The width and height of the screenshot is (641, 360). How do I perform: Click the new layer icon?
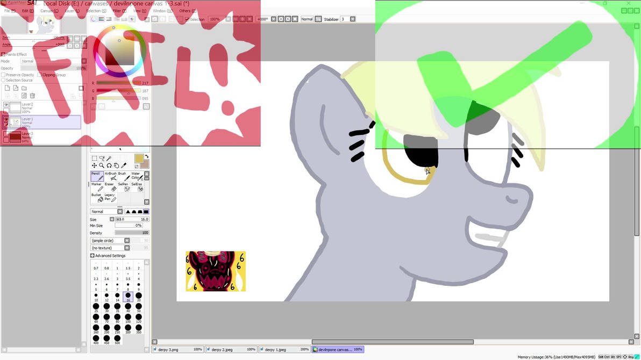[7, 88]
